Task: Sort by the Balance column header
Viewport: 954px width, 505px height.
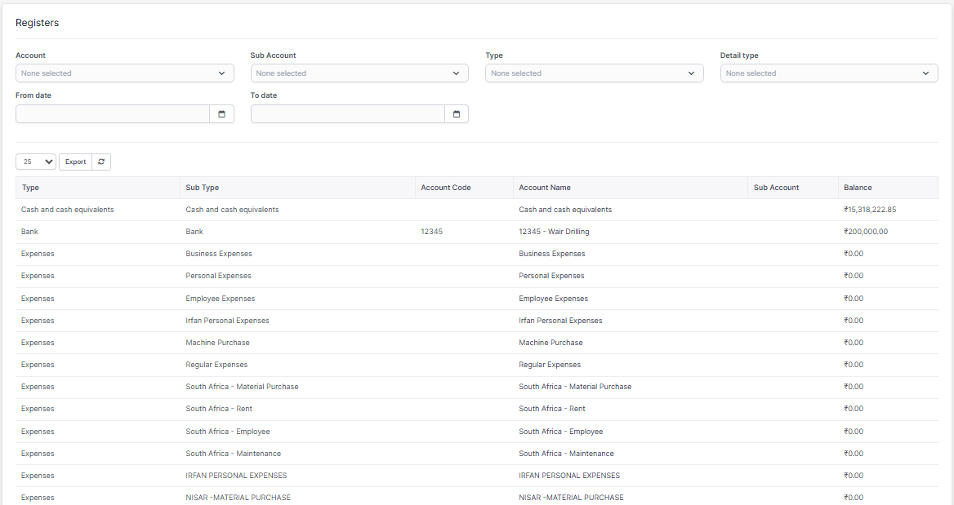Action: (858, 188)
